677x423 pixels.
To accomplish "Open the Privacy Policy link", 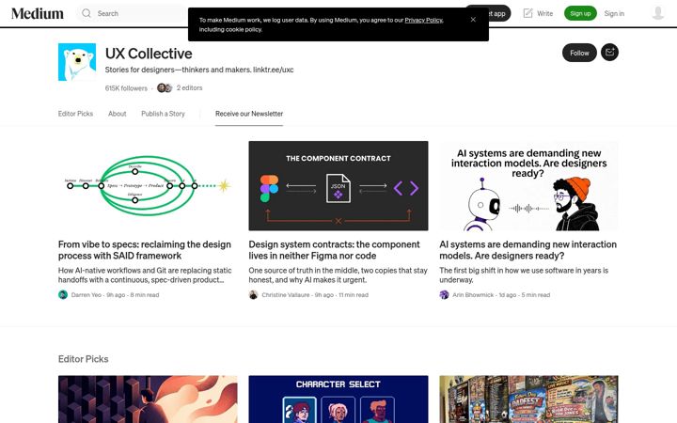I will coord(423,20).
